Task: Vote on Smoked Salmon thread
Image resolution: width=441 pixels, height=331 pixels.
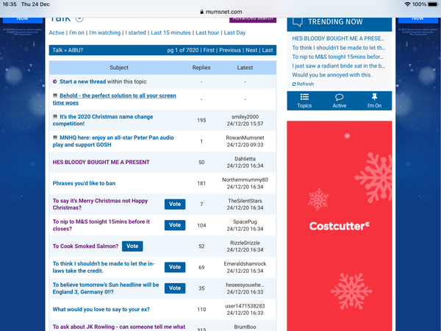Action: coord(132,246)
